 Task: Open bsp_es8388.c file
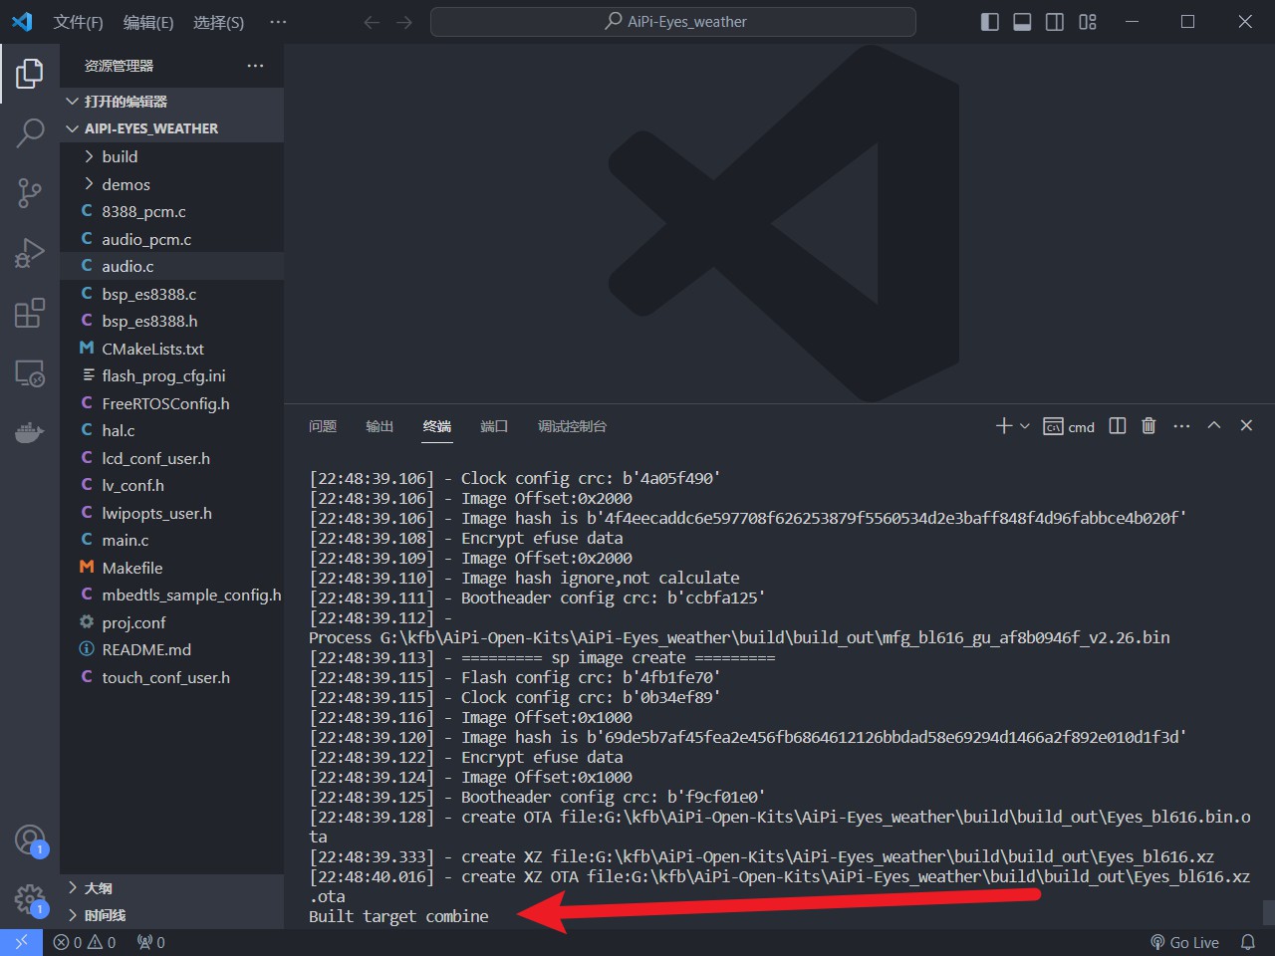(171, 294)
